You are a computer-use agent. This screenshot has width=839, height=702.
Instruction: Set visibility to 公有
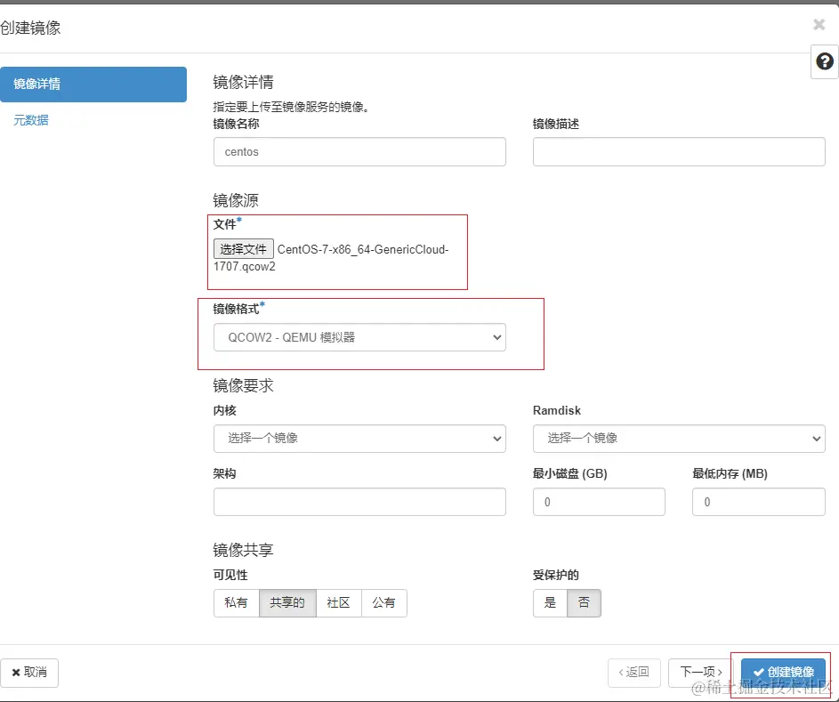384,603
